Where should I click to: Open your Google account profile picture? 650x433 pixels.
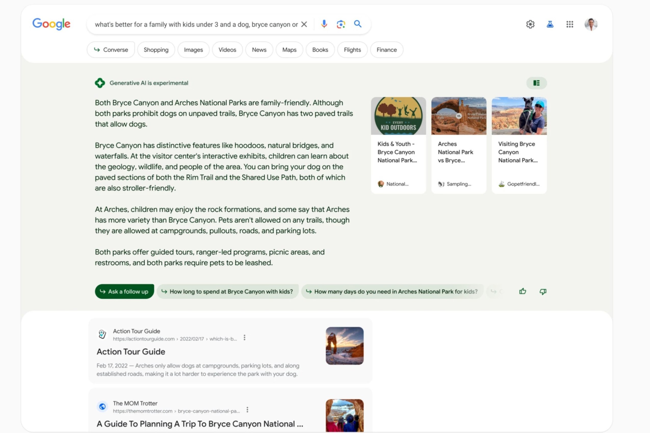(591, 24)
